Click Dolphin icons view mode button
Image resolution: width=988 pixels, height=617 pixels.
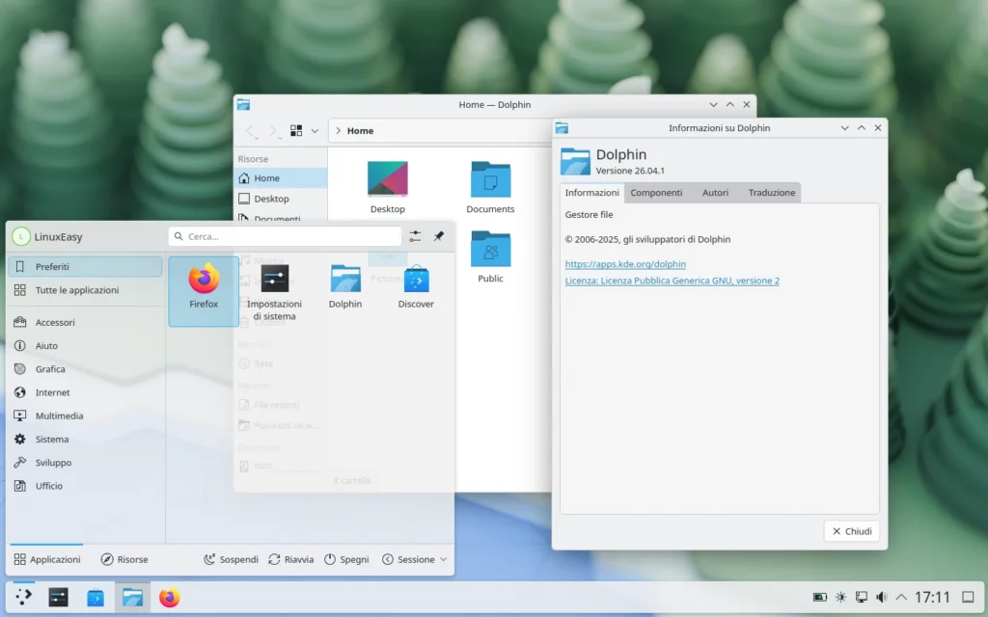[x=296, y=131]
